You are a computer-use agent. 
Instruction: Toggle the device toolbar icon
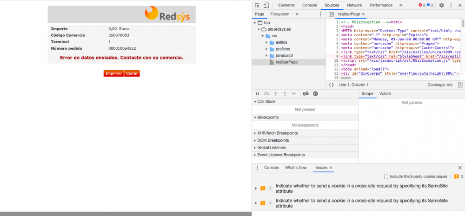266,5
